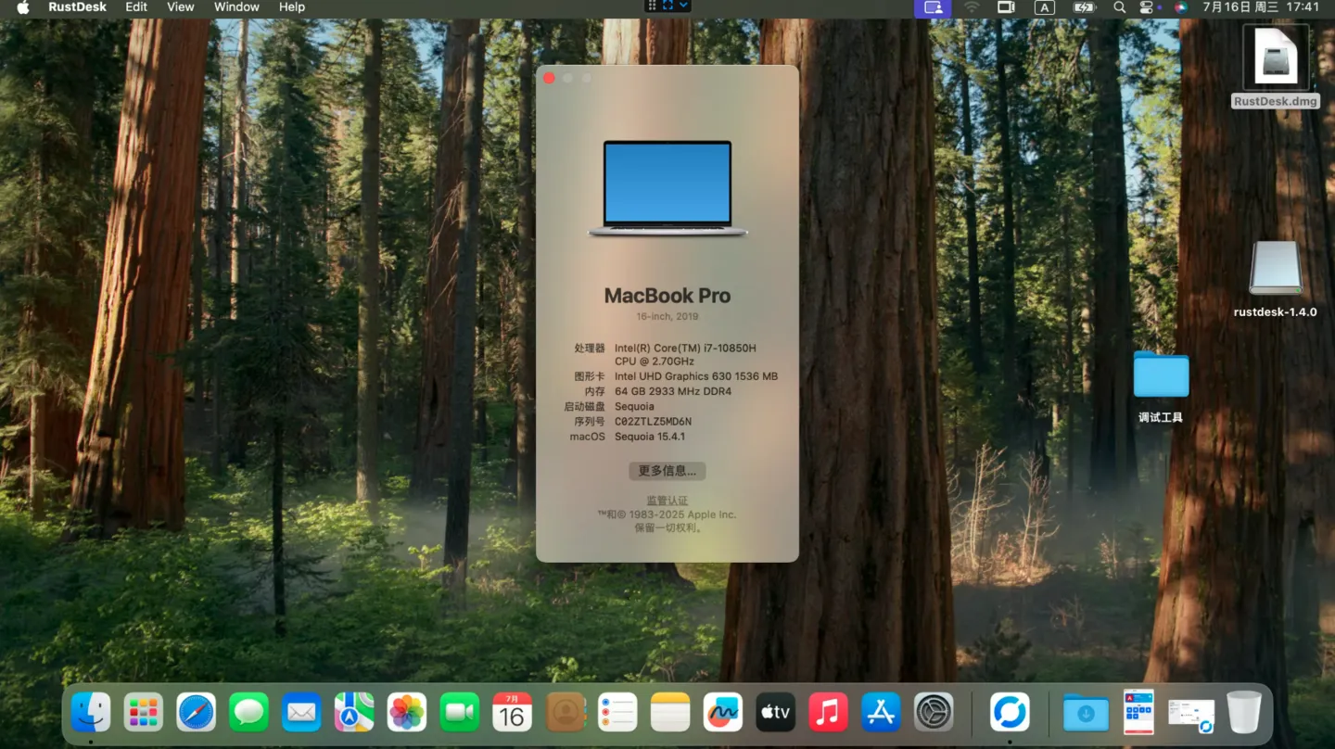This screenshot has width=1335, height=749.
Task: Expand the chevron on the floating RustDesk toolbar
Action: click(x=684, y=6)
